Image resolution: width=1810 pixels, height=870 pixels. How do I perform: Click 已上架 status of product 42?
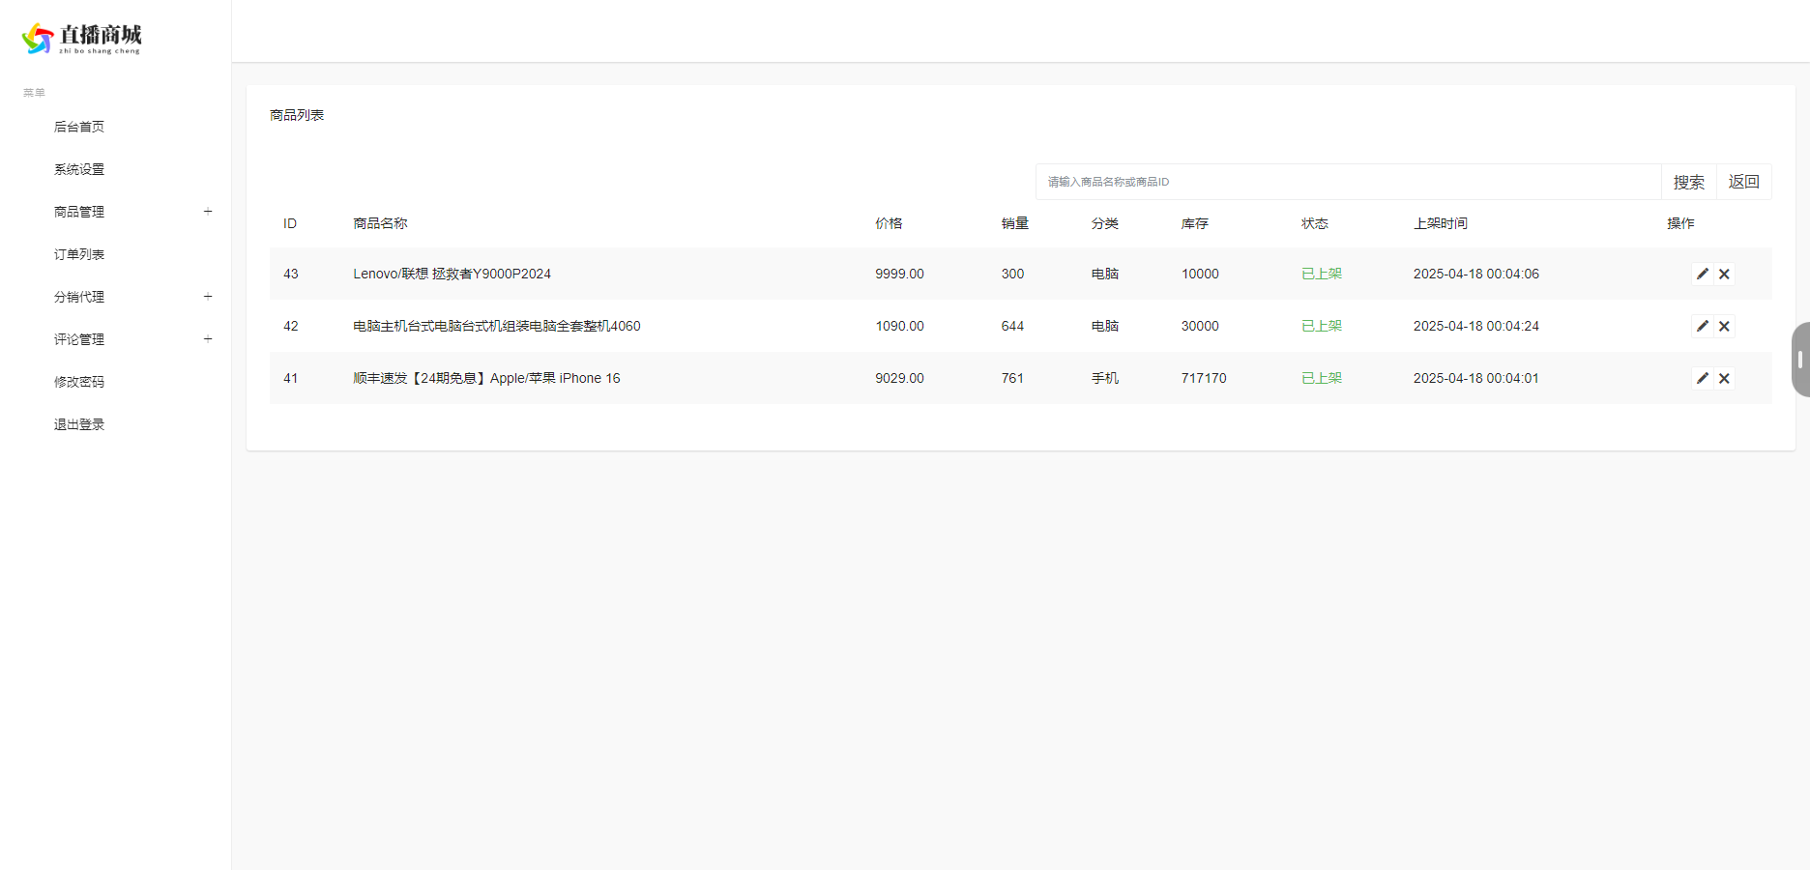1322,326
